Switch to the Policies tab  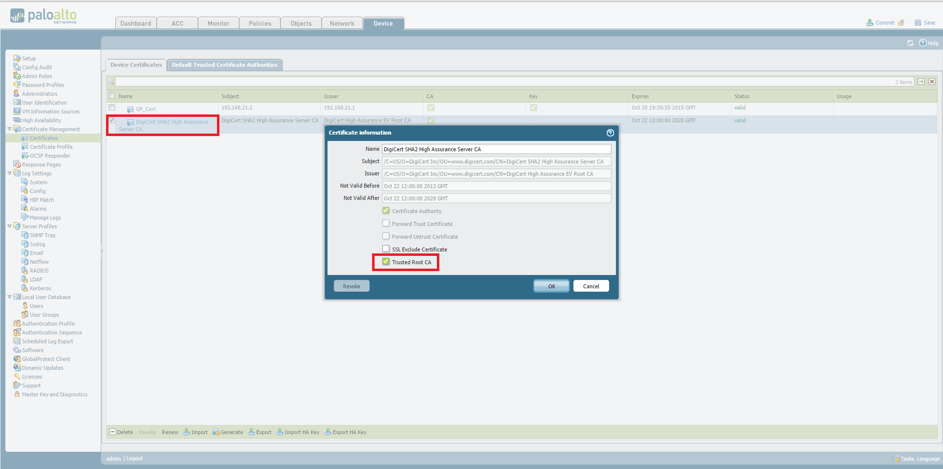(260, 24)
